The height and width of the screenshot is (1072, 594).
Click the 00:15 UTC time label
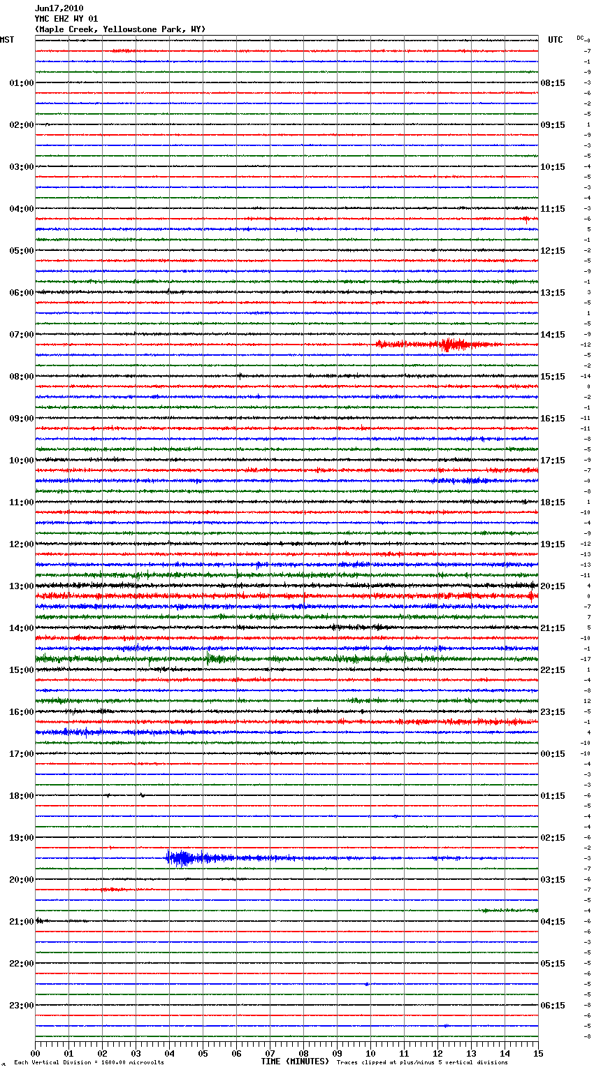tap(552, 754)
